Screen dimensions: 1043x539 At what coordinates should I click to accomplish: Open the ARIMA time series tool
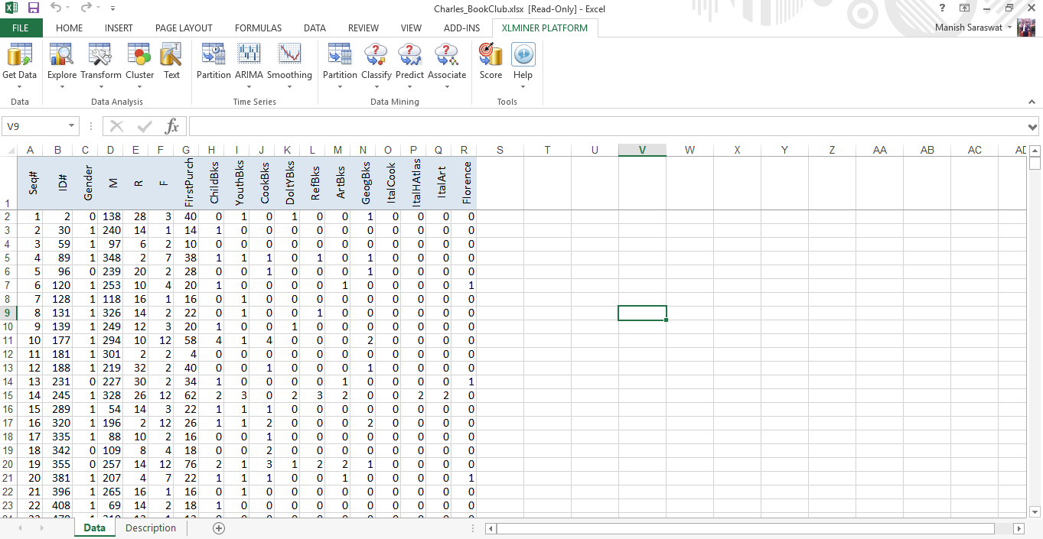pyautogui.click(x=249, y=56)
